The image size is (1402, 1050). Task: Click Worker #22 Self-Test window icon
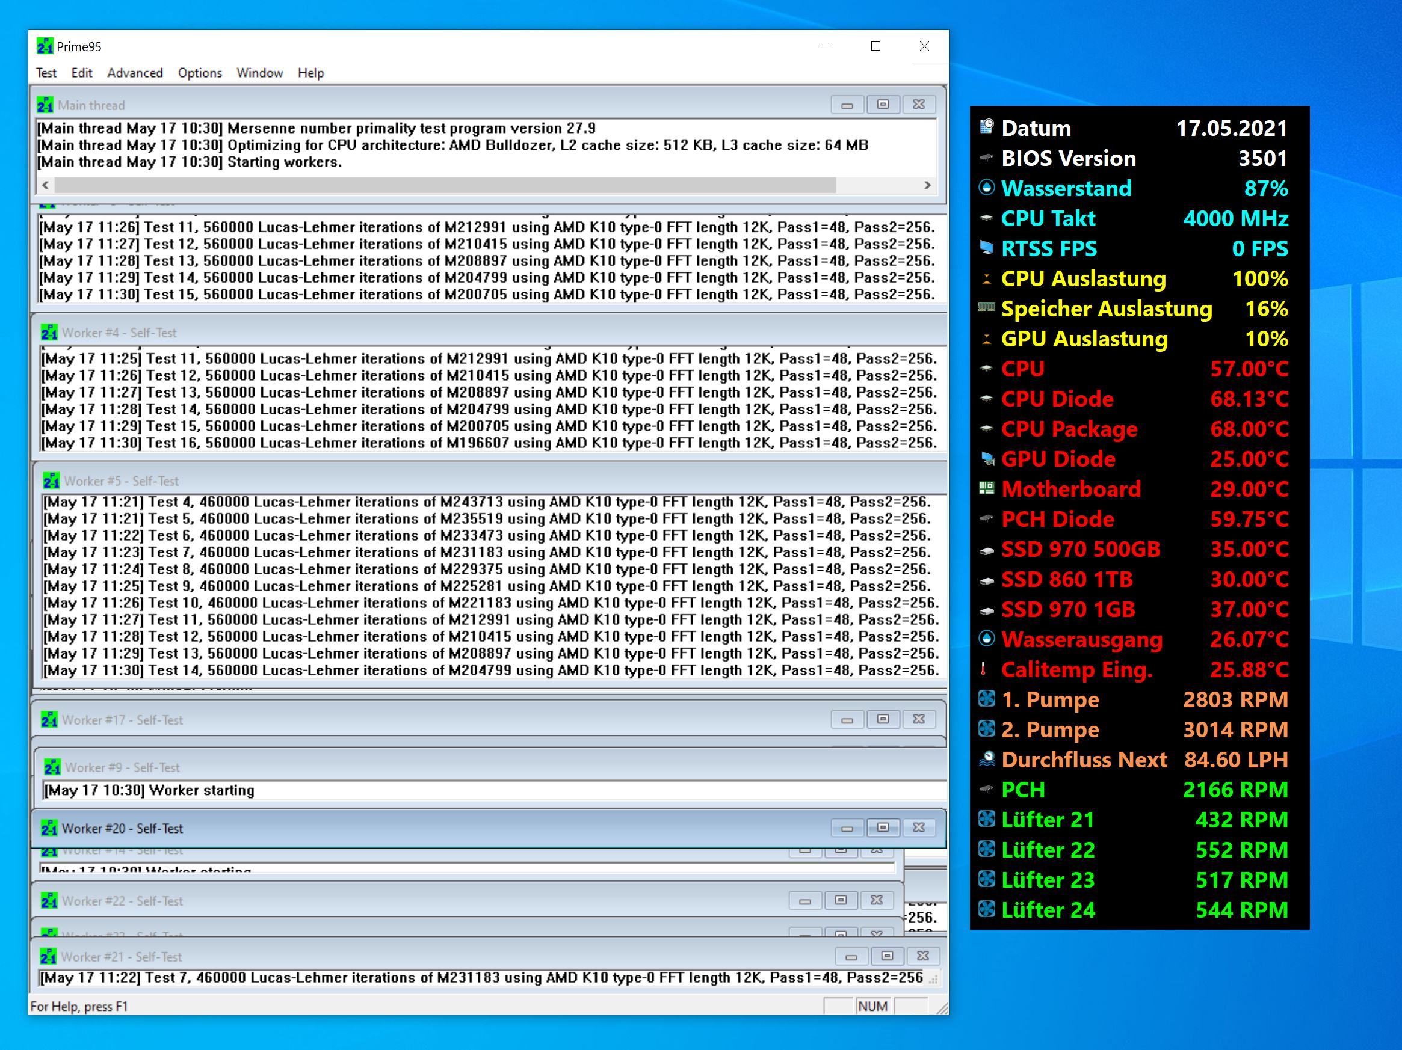[49, 901]
